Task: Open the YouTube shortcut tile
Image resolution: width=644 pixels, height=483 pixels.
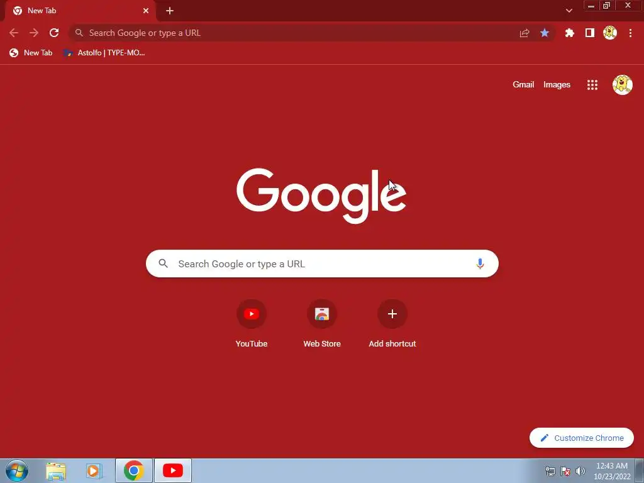Action: coord(252,325)
